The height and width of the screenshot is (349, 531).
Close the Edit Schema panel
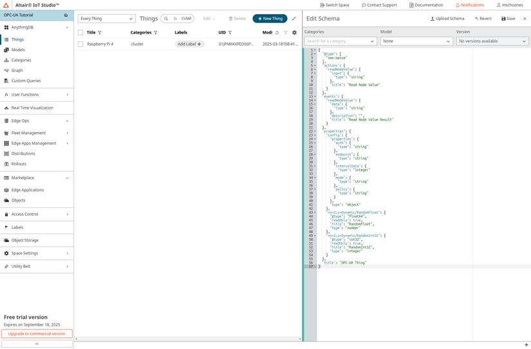pos(525,19)
